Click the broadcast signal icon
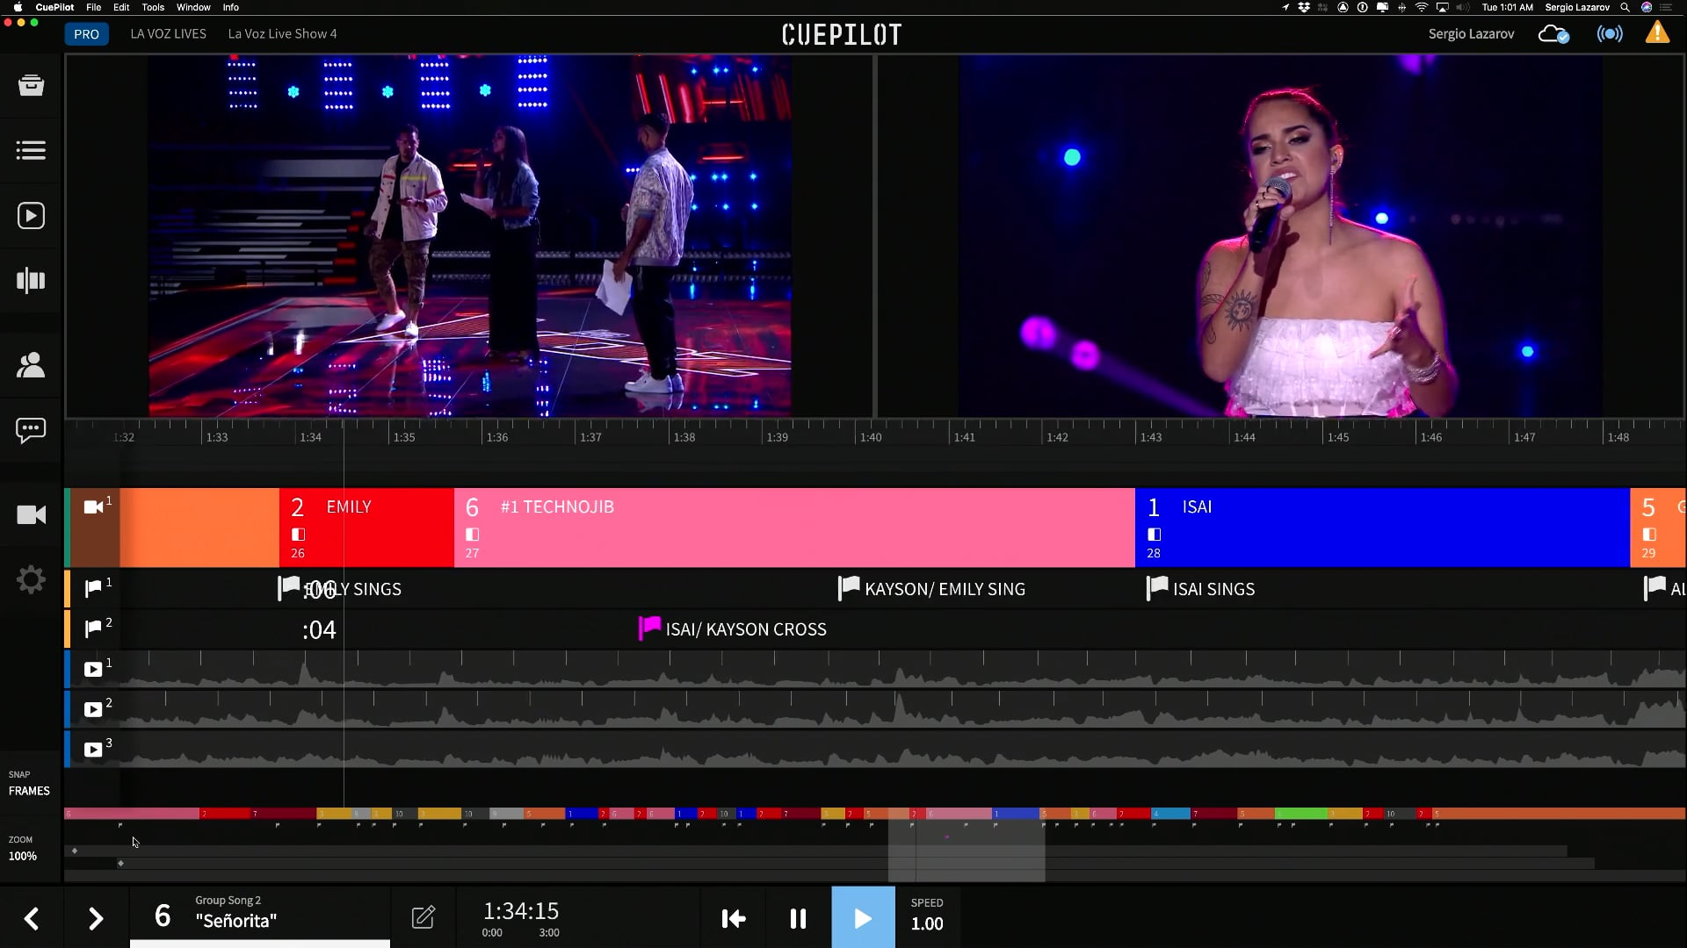The height and width of the screenshot is (948, 1687). (1610, 34)
